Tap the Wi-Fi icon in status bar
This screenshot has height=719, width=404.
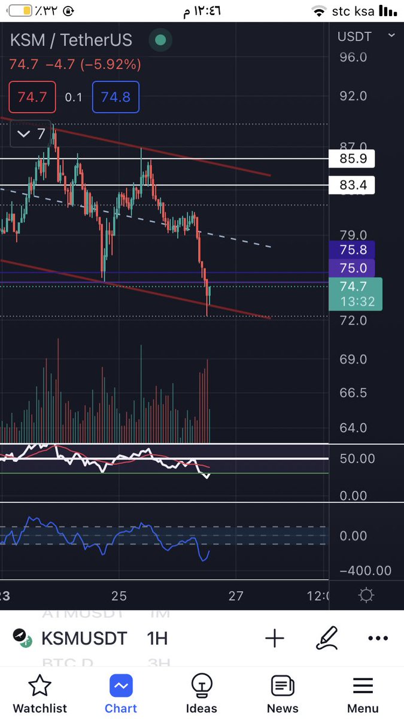tap(319, 11)
